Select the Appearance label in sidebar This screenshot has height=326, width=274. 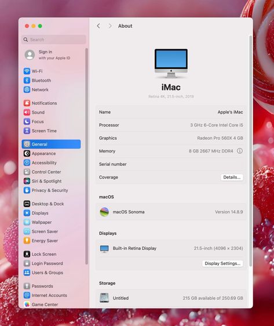tap(43, 154)
